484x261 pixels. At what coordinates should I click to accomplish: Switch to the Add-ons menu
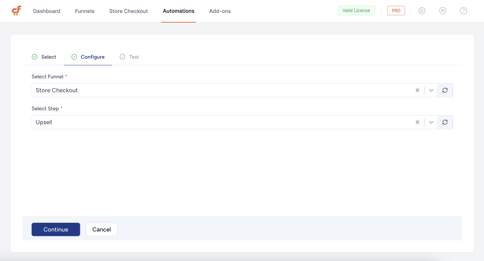coord(220,11)
